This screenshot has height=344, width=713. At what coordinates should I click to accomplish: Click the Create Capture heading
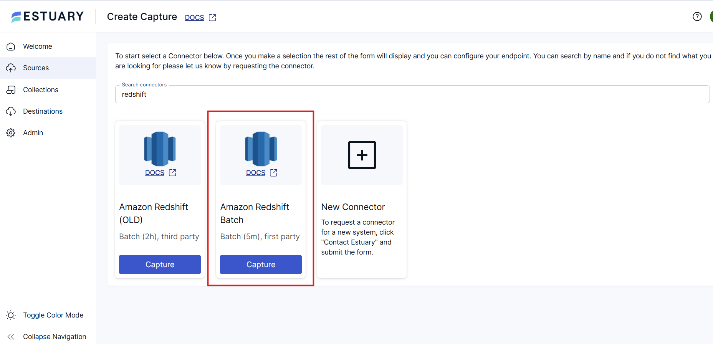[x=142, y=17]
